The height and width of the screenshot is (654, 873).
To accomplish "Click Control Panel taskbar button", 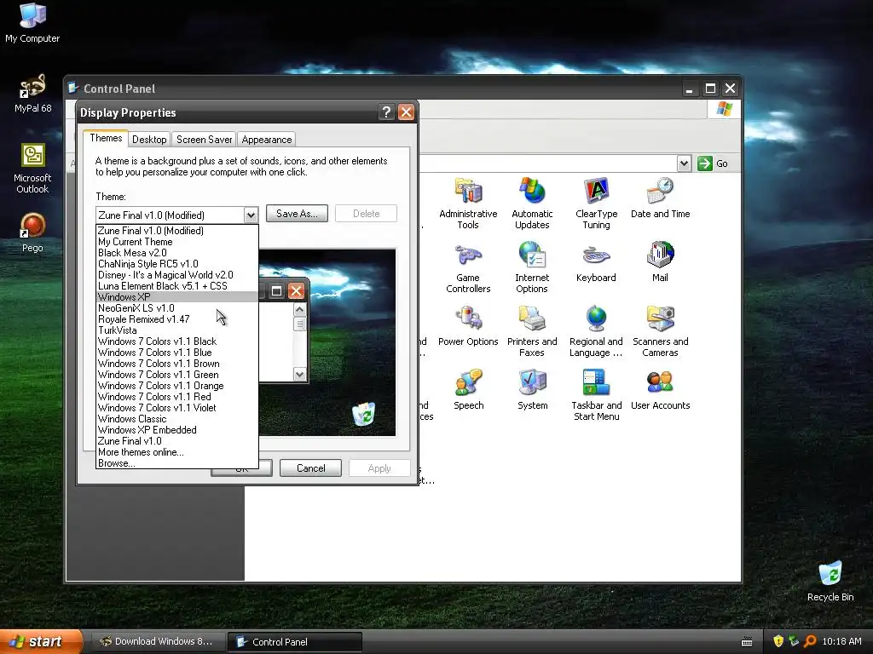I will point(295,642).
